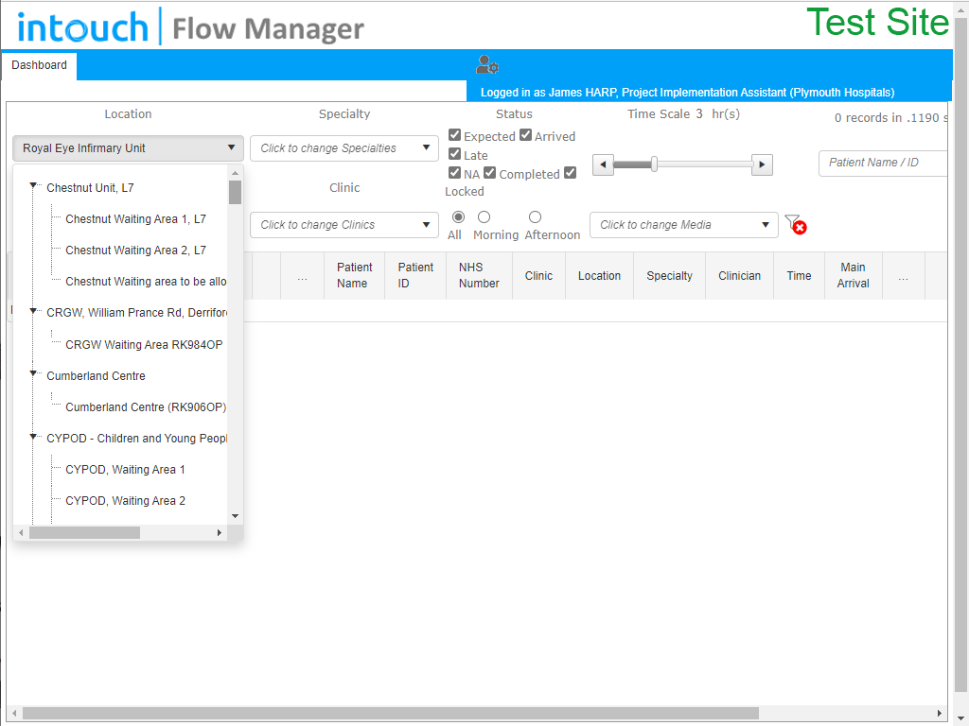Sort by Location column header
Screen dimensions: 969x726
pyautogui.click(x=599, y=276)
